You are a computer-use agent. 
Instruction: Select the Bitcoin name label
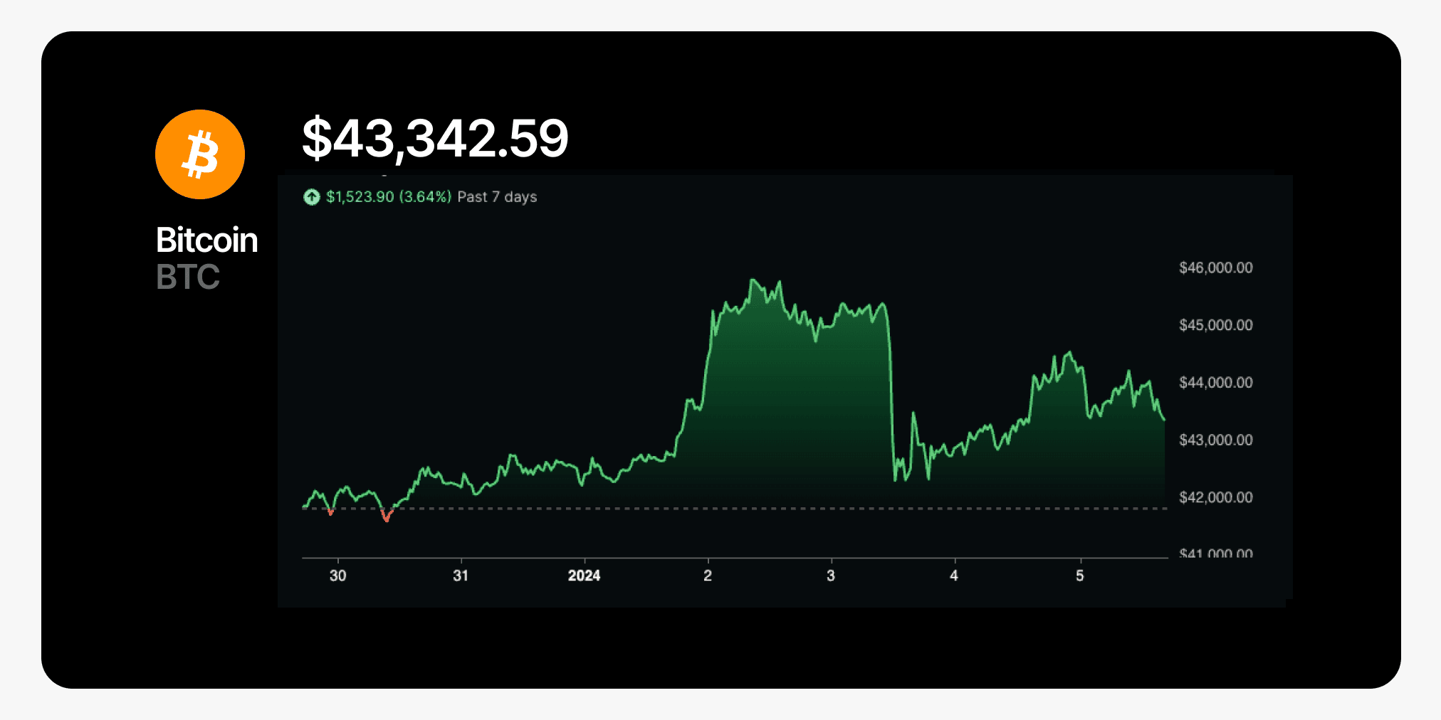coord(206,240)
